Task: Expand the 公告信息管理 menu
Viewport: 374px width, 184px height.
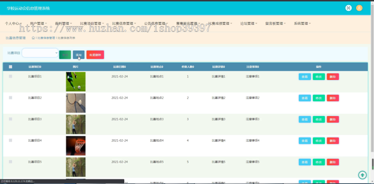Action: tap(156, 24)
